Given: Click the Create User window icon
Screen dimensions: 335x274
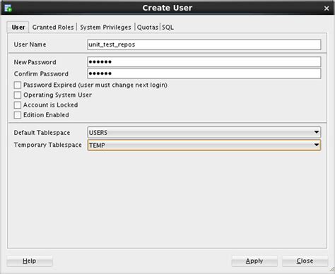Looking at the screenshot, I should [8, 8].
